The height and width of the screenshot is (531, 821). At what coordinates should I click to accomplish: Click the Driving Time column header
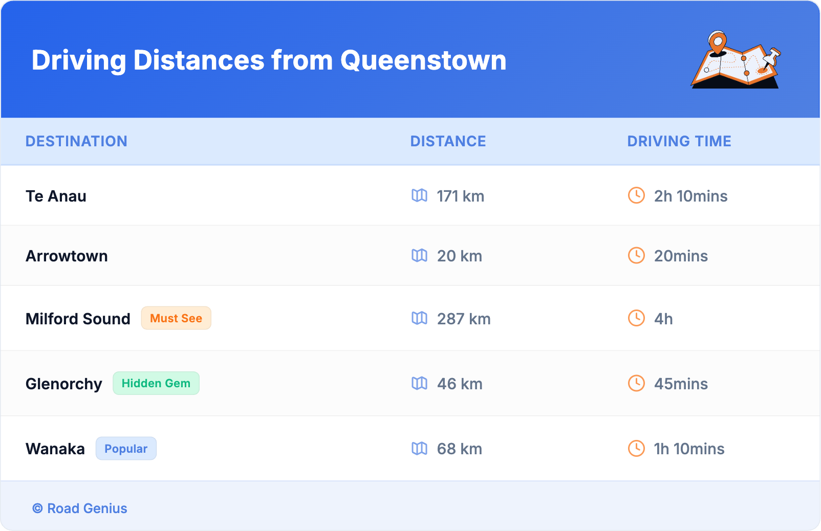pos(679,141)
